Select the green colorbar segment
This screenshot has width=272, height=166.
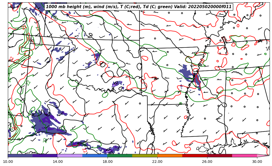click(120, 156)
